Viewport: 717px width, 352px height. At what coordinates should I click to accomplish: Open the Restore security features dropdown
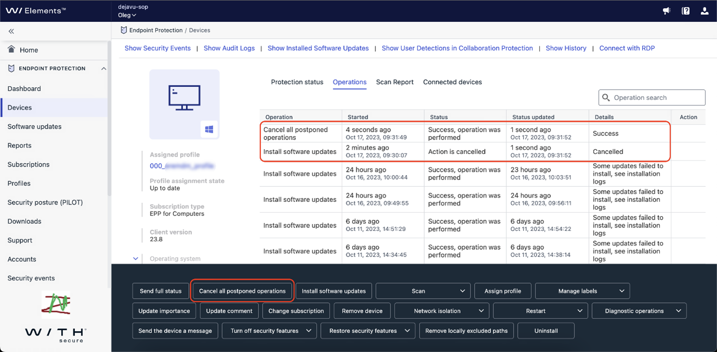pos(368,331)
